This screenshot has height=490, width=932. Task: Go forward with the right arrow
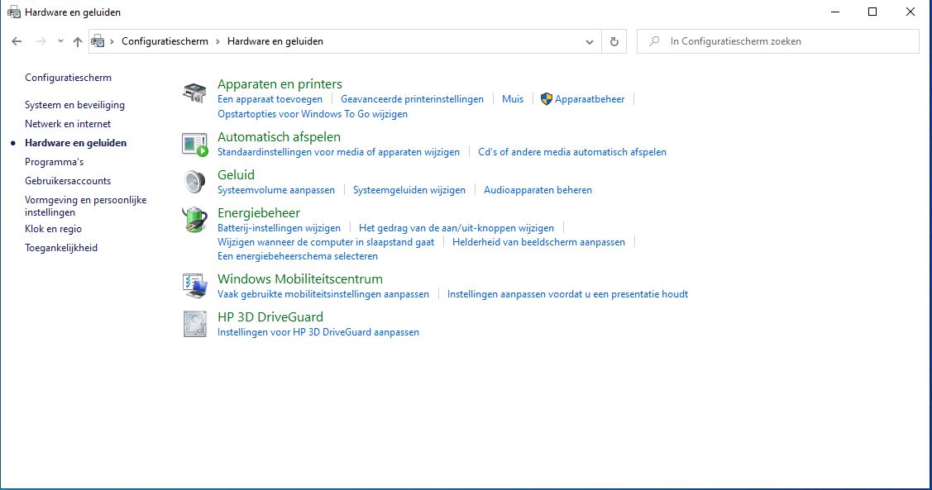(41, 41)
